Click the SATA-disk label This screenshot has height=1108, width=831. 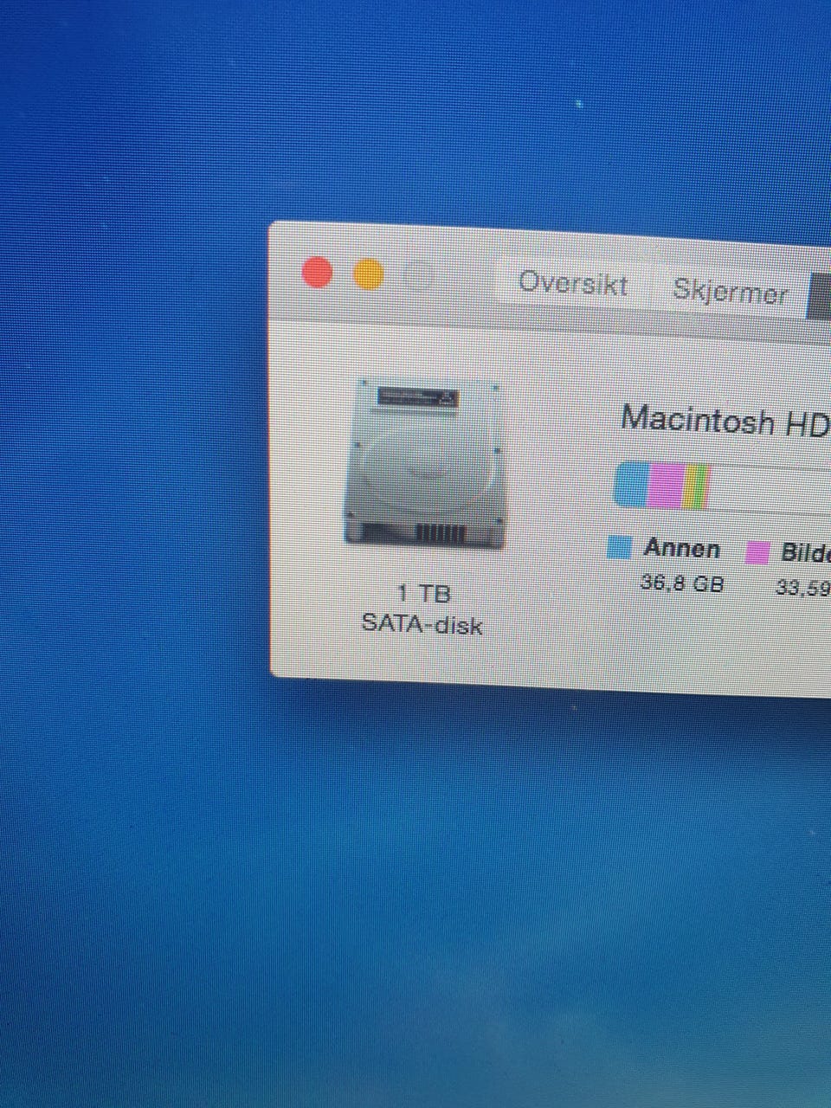point(422,623)
